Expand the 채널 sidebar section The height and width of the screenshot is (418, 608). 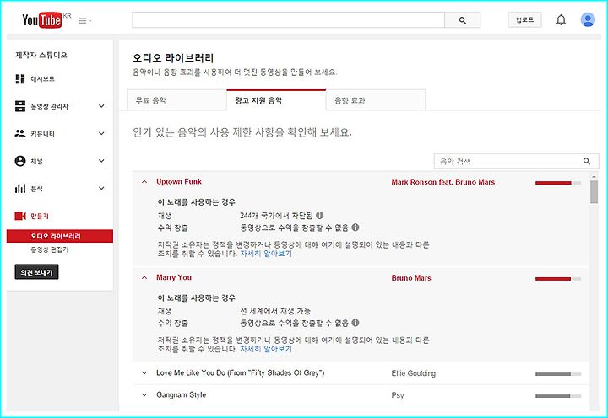(101, 161)
